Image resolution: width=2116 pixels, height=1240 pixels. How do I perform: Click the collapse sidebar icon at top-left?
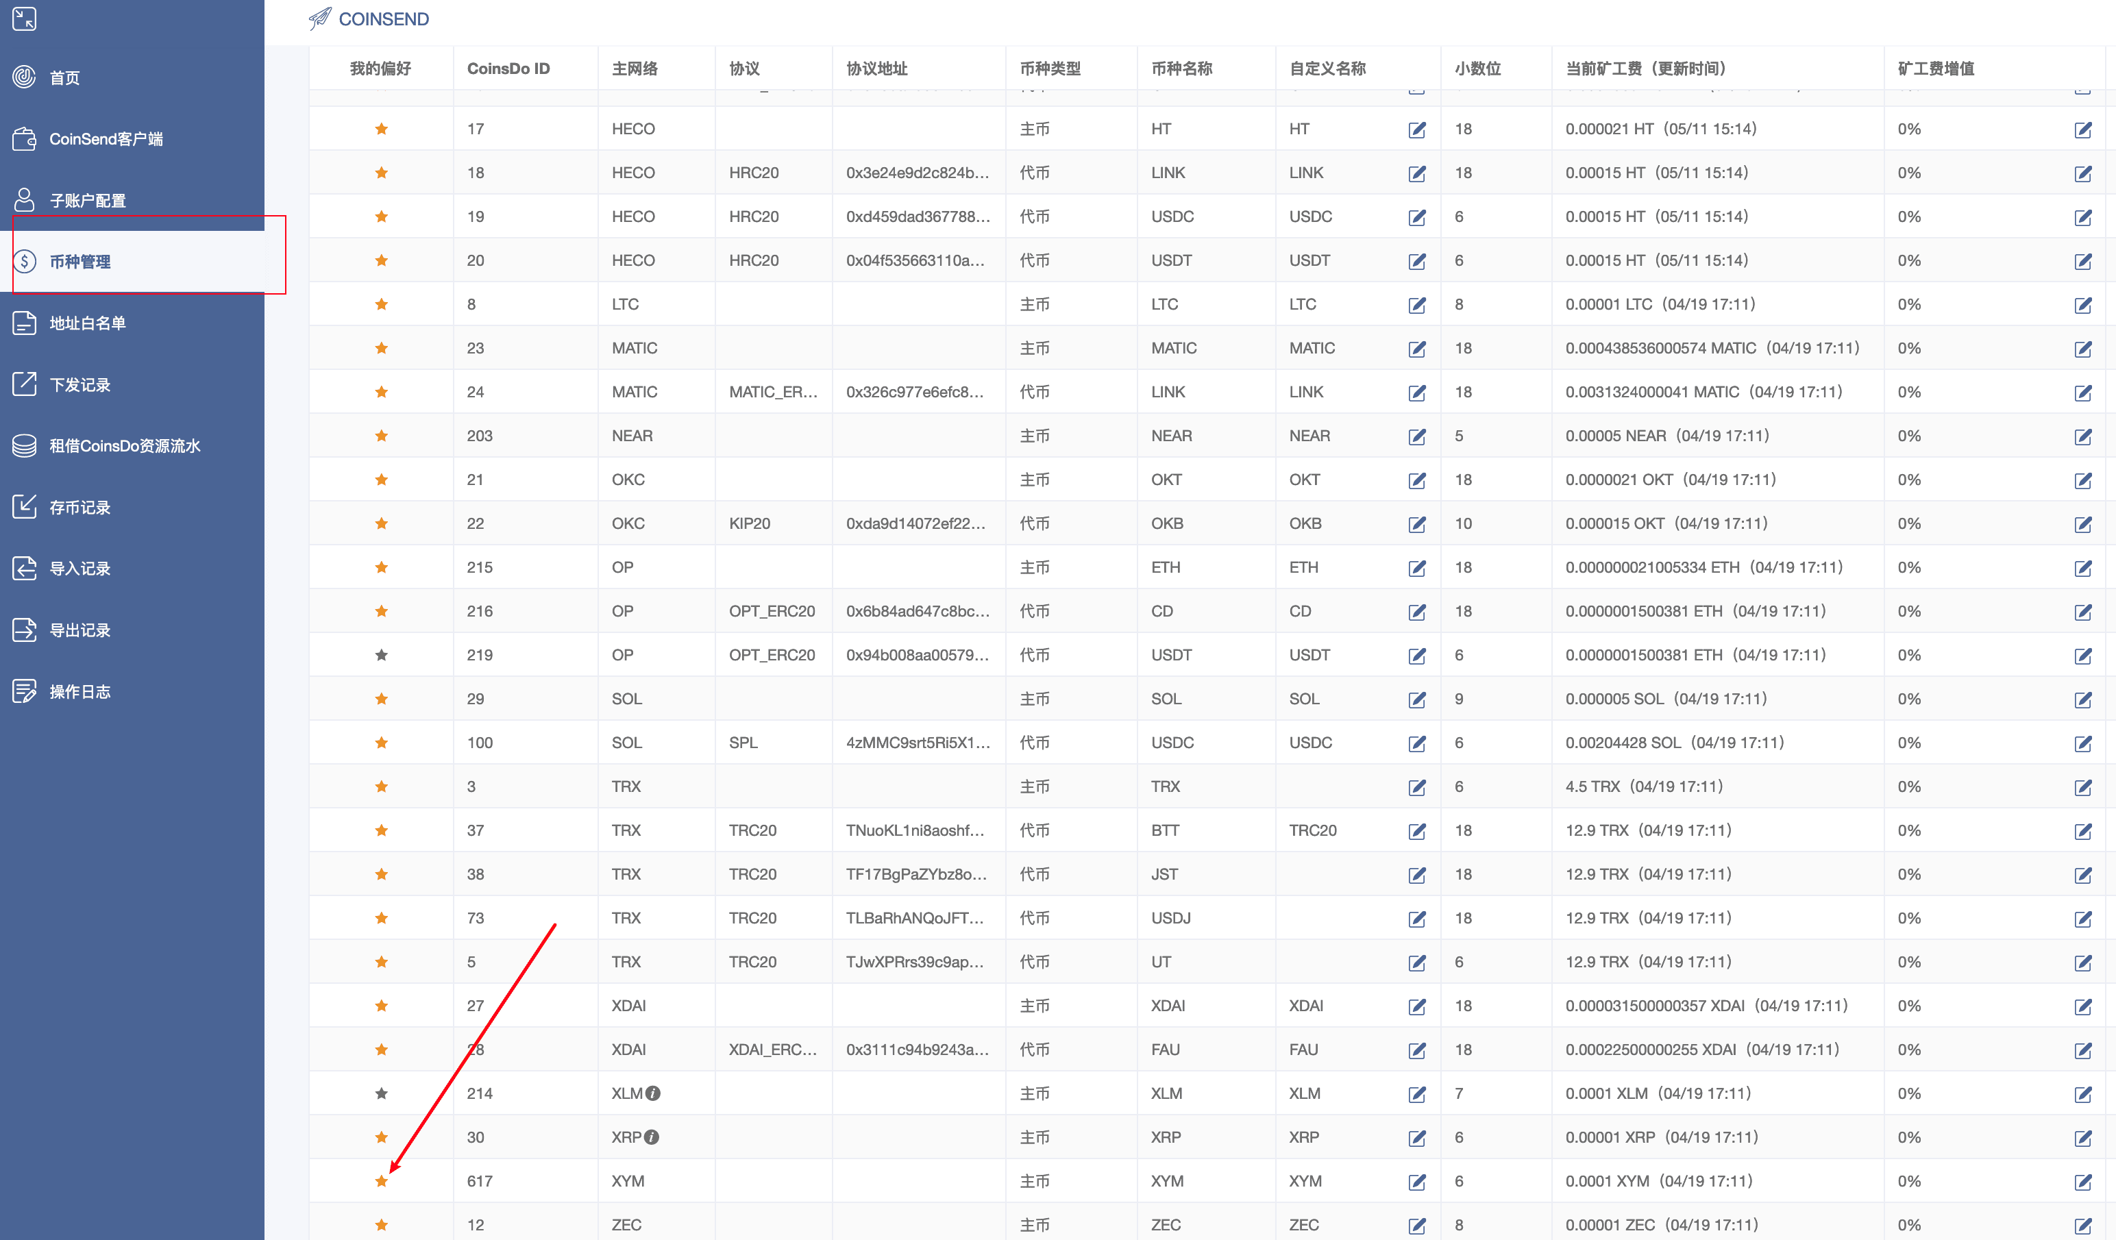pyautogui.click(x=25, y=18)
